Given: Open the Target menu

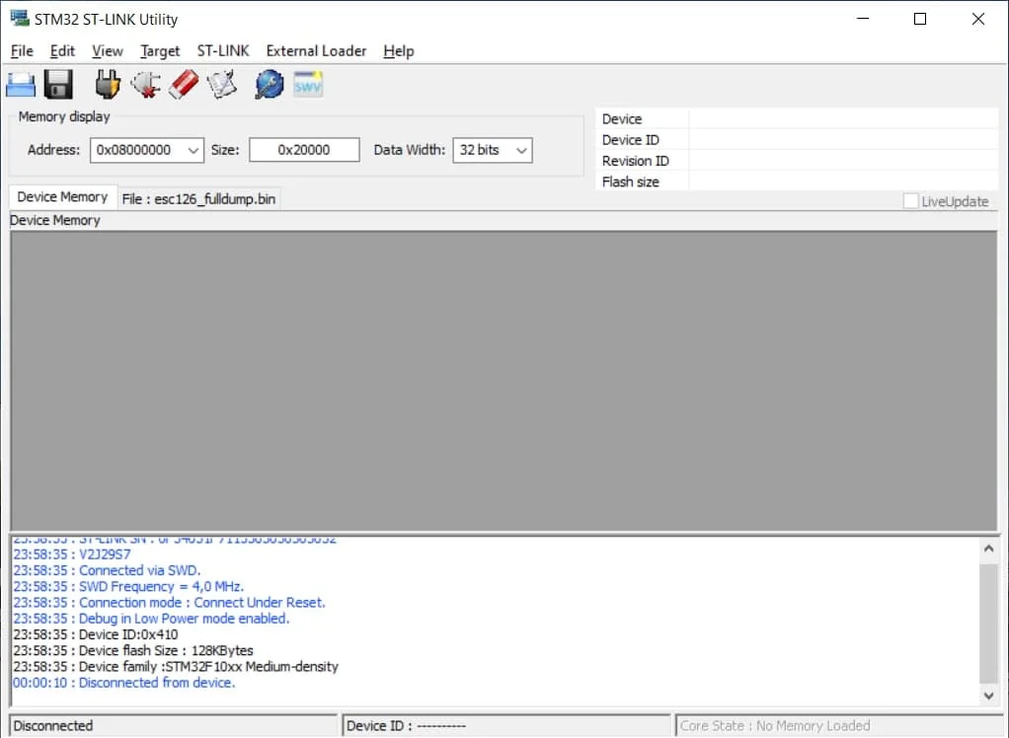Looking at the screenshot, I should click(x=160, y=51).
